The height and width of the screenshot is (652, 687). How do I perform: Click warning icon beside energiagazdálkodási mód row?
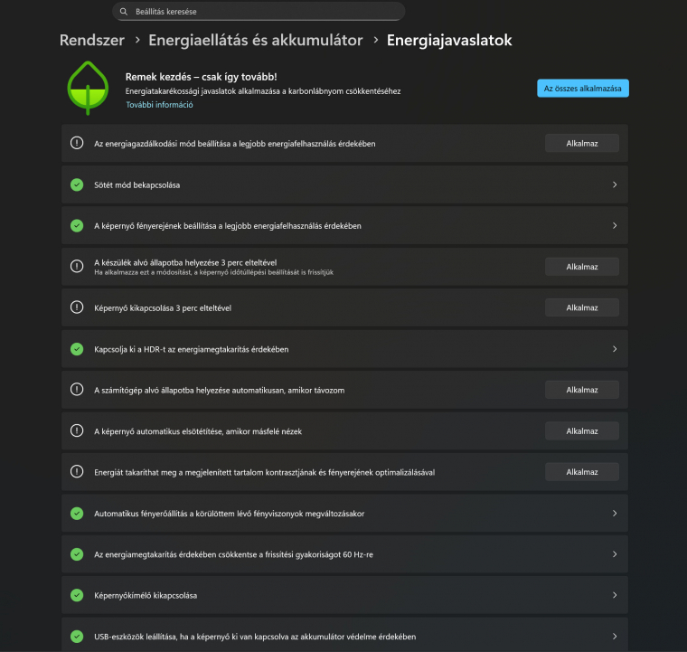click(77, 143)
